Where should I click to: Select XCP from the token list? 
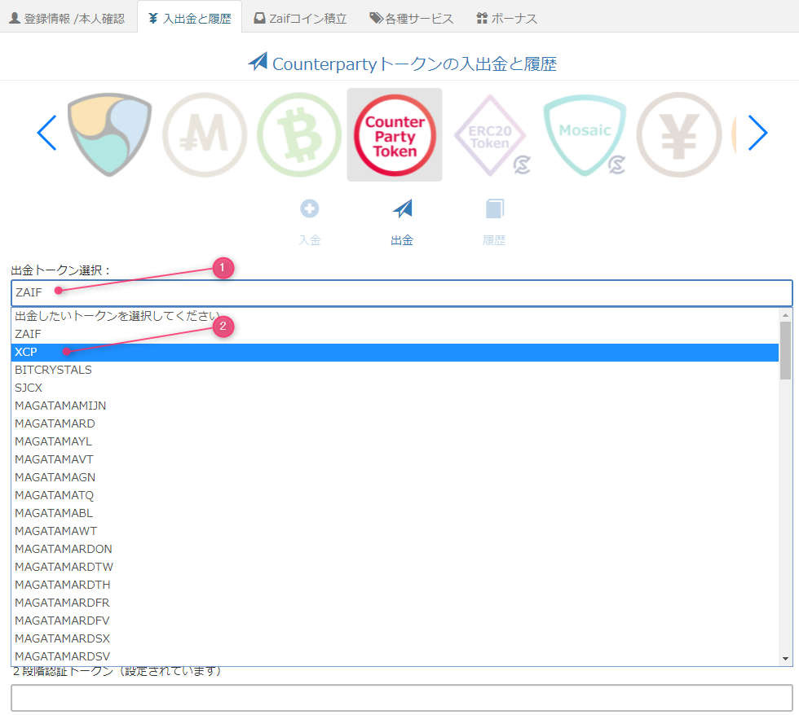click(395, 352)
